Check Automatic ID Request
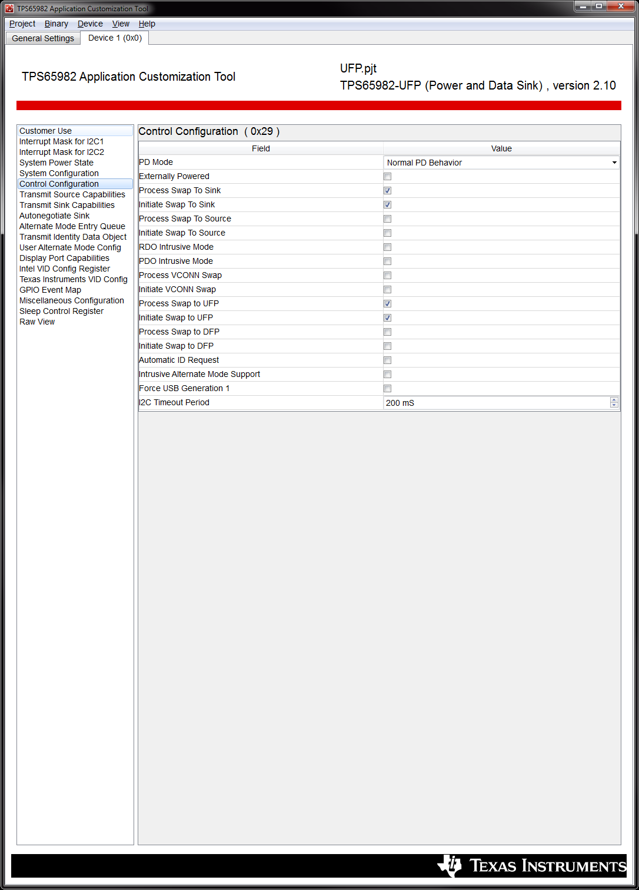 click(387, 360)
